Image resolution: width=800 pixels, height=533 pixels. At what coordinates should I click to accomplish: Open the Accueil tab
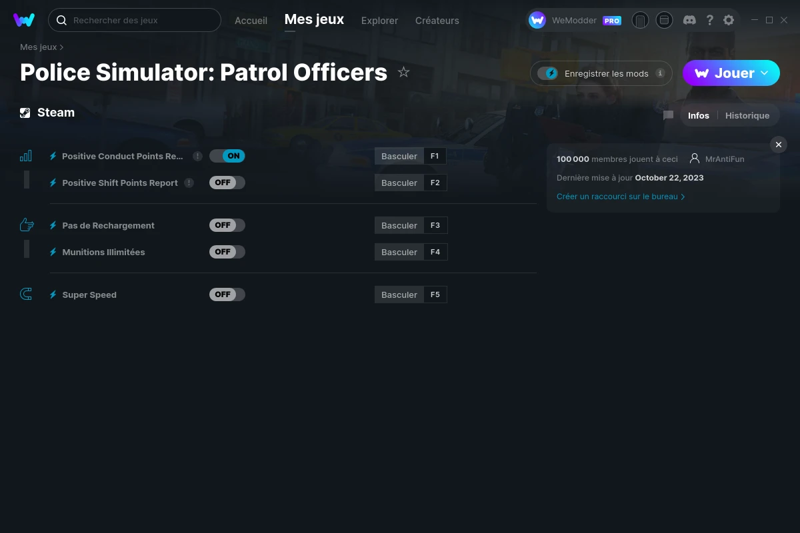pos(251,21)
